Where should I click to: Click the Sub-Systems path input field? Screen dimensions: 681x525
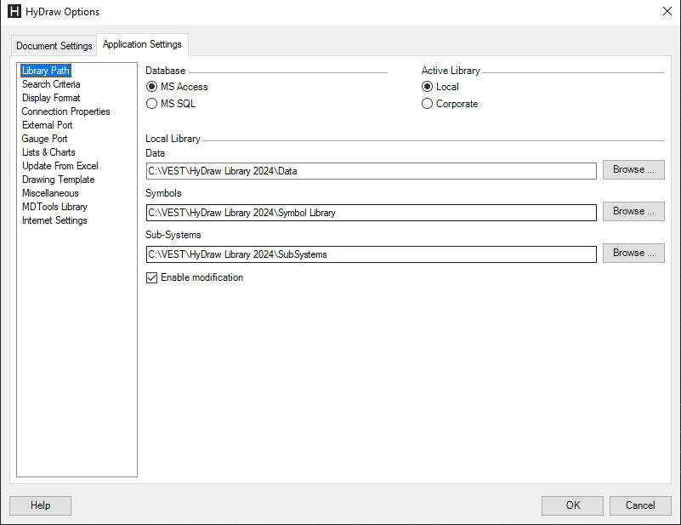[372, 254]
